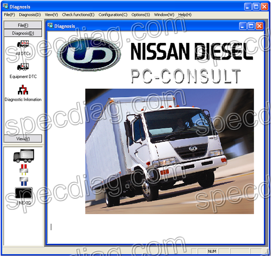271x256 pixels.
Task: Click the red connector plug icon
Action: (x=24, y=170)
